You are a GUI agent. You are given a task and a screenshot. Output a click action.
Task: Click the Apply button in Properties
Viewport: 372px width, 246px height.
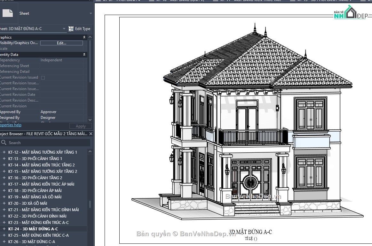coord(81,126)
